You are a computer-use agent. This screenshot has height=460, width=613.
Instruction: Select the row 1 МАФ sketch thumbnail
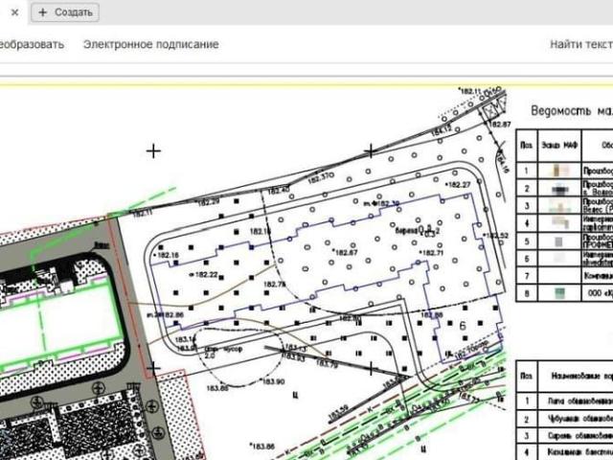[x=559, y=171]
